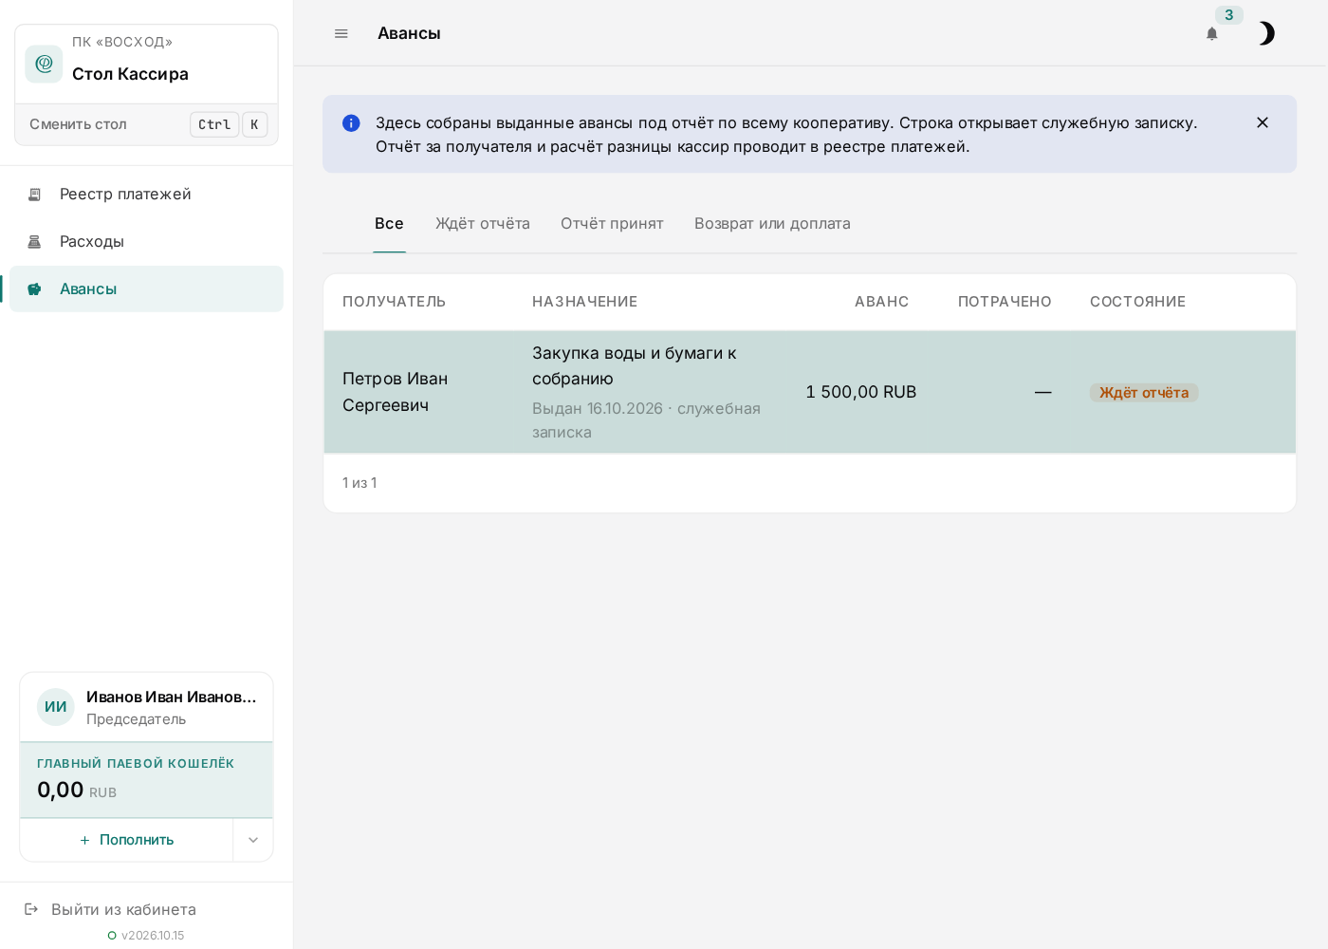Switch to Отчёт принят tab
The image size is (1328, 949).
[x=612, y=224]
